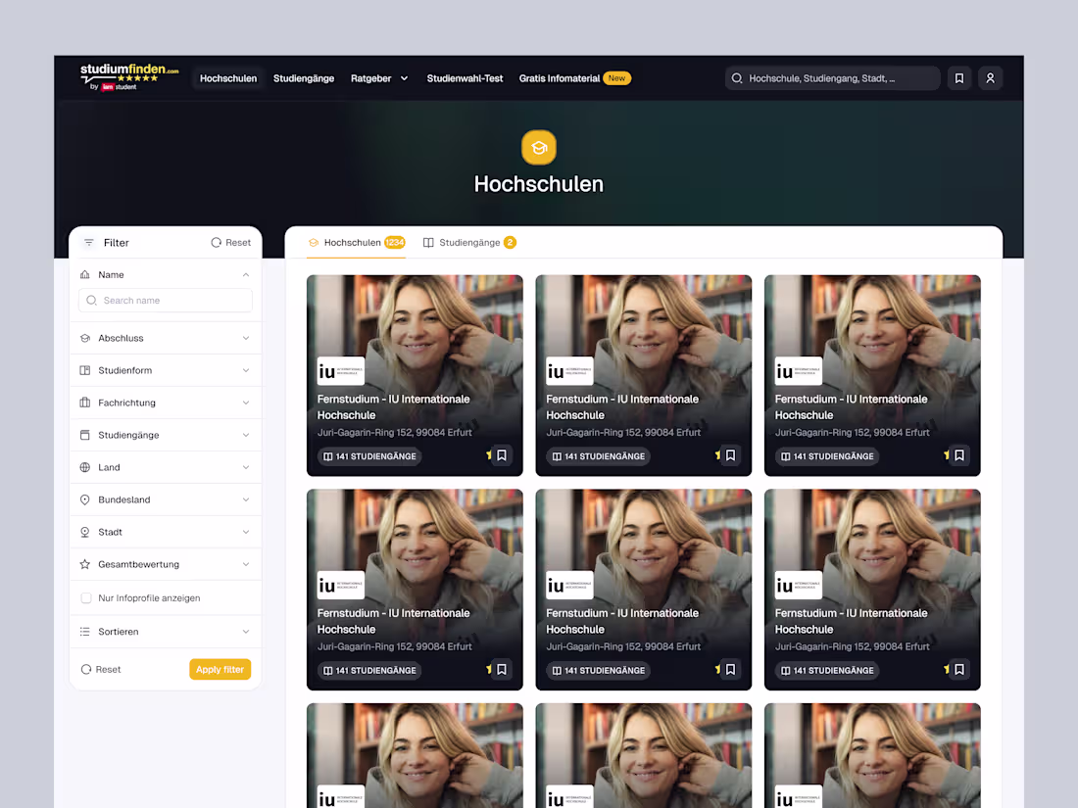
Task: Bookmark the bottom-right IU Internationale Hochschule card
Action: tap(959, 669)
